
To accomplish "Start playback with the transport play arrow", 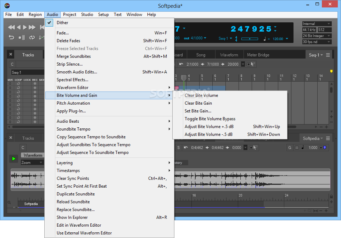I will (25, 27).
